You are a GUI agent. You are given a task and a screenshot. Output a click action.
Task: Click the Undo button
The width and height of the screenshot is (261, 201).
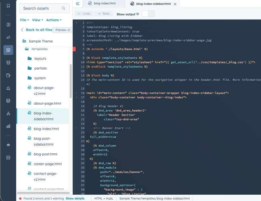point(84,14)
